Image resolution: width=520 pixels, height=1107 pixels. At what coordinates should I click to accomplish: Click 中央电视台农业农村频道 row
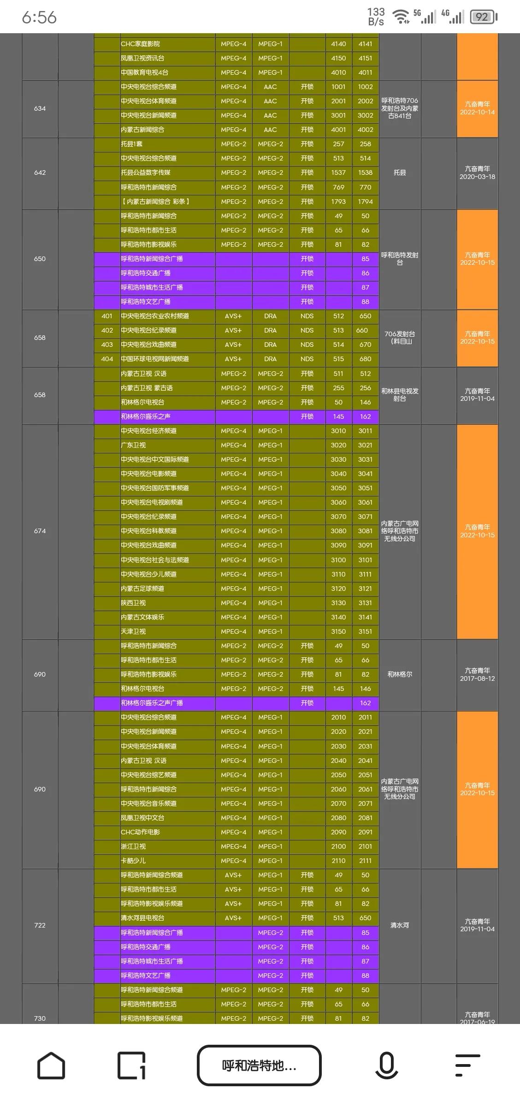[236, 316]
